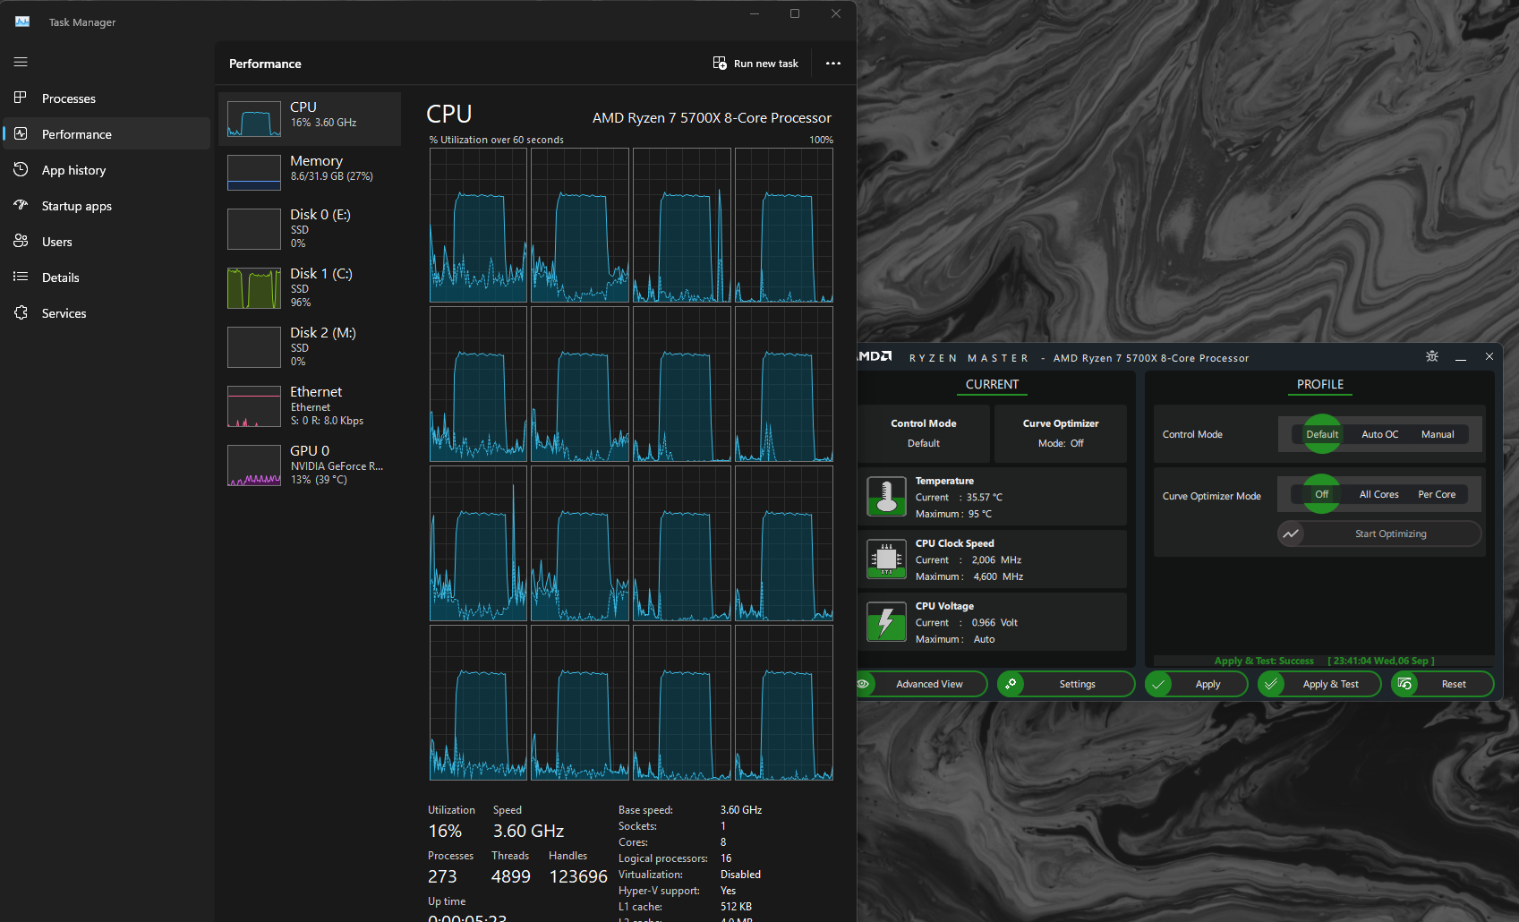1519x922 pixels.
Task: Click the Start Optimizing graph icon
Action: [1291, 534]
